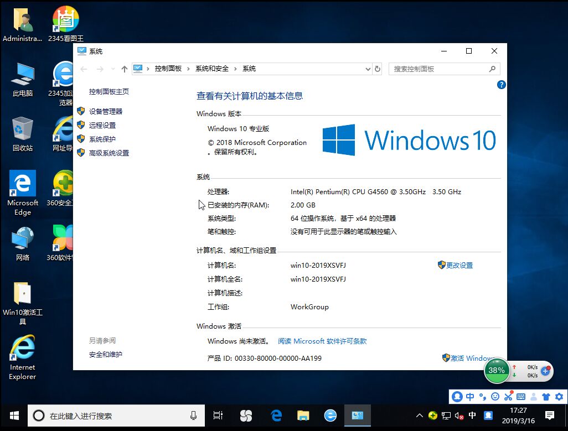
Task: Open the soft keyboard on IME toolbar
Action: click(521, 397)
